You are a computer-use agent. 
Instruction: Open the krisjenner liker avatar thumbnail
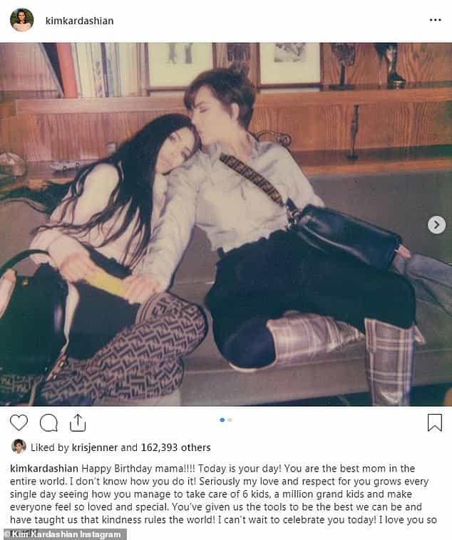tap(19, 447)
